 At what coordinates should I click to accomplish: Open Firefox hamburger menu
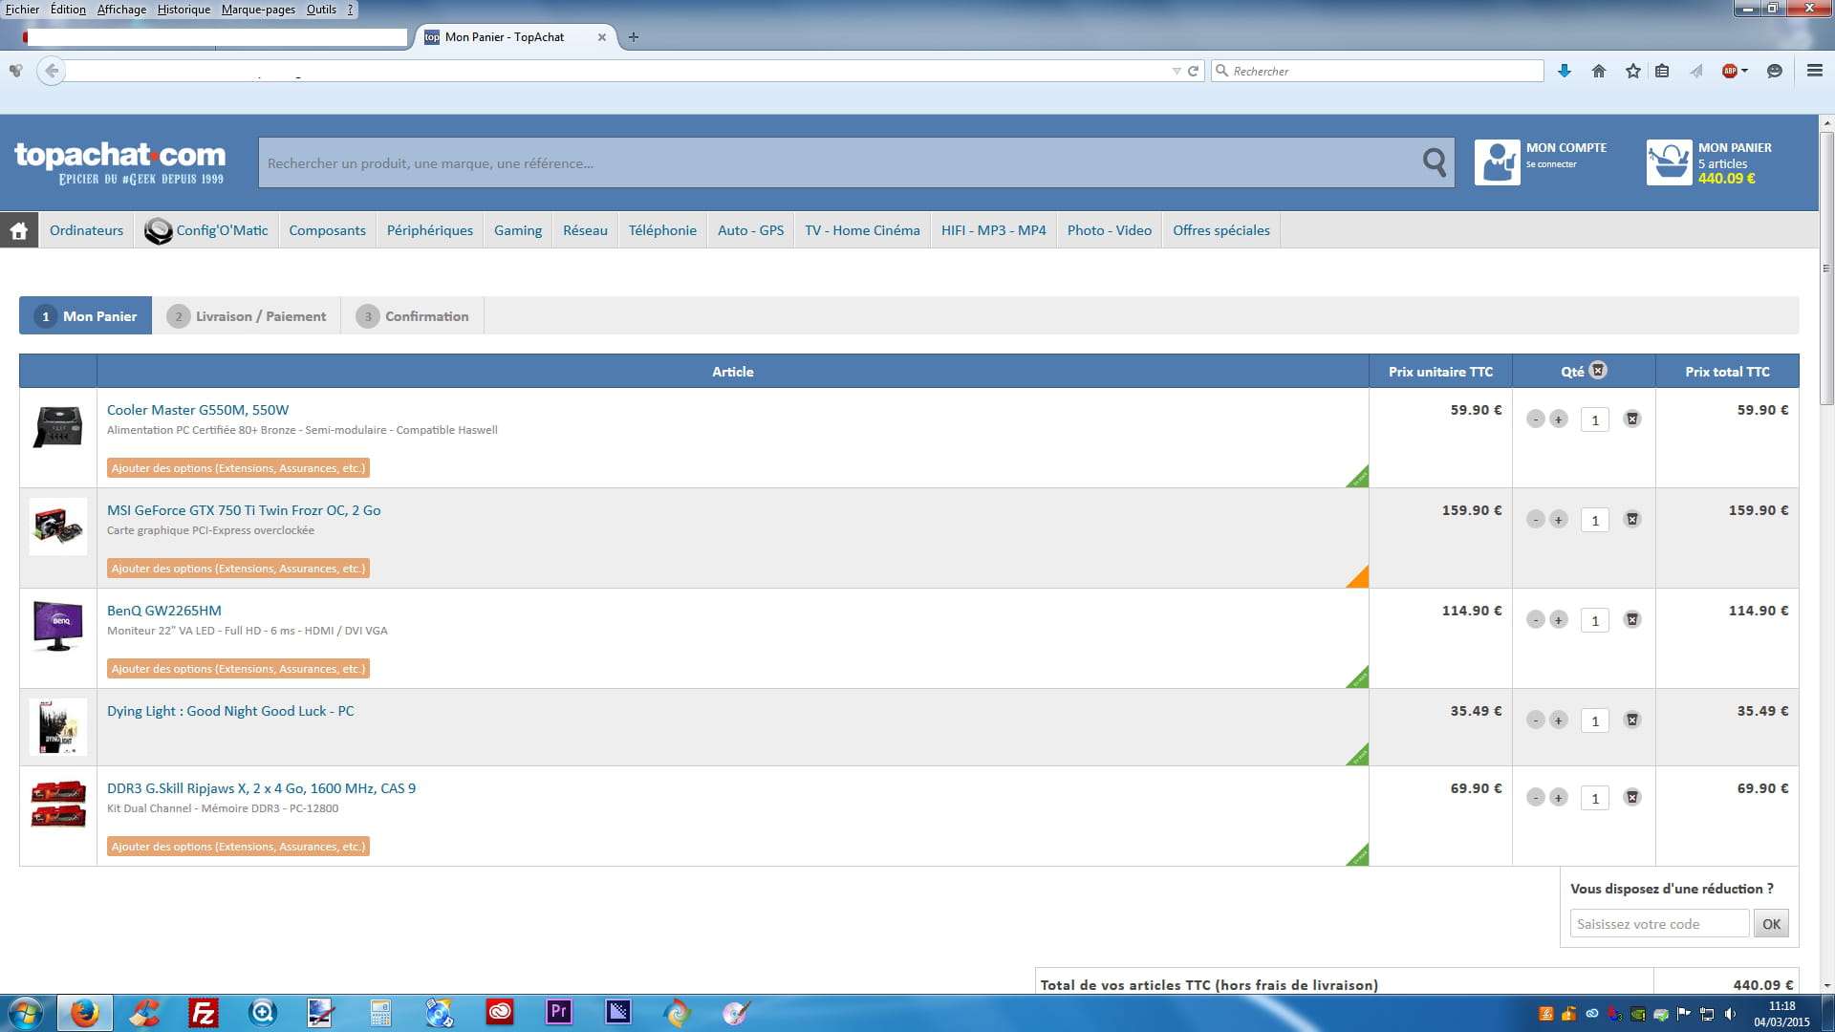[x=1814, y=71]
